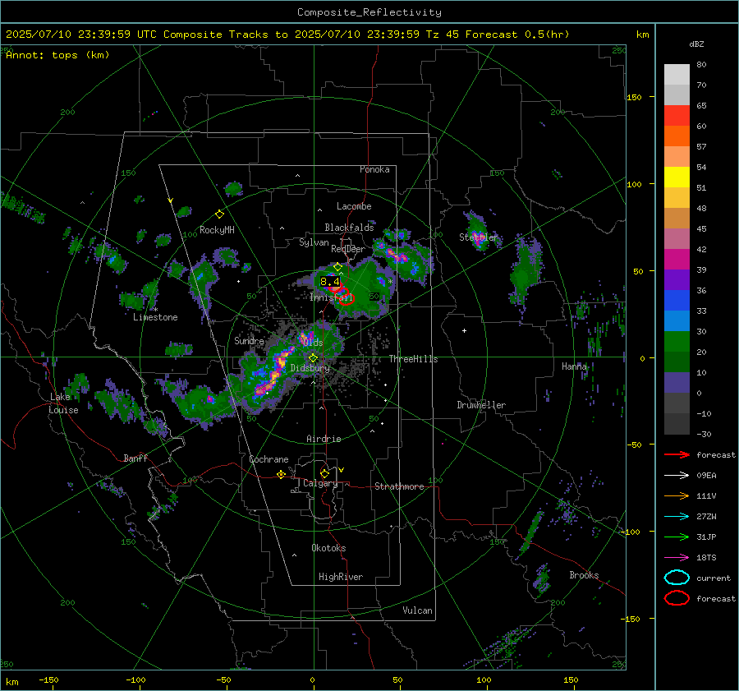Click the white plus marker east of ThreeHills
This screenshot has width=739, height=691.
tap(464, 330)
